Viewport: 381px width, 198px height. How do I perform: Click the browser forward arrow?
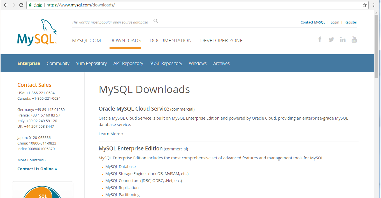[13, 5]
